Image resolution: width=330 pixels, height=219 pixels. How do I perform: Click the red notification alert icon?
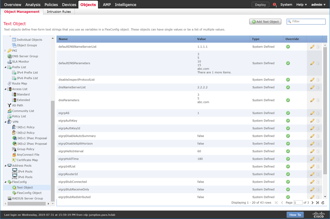tap(274, 5)
